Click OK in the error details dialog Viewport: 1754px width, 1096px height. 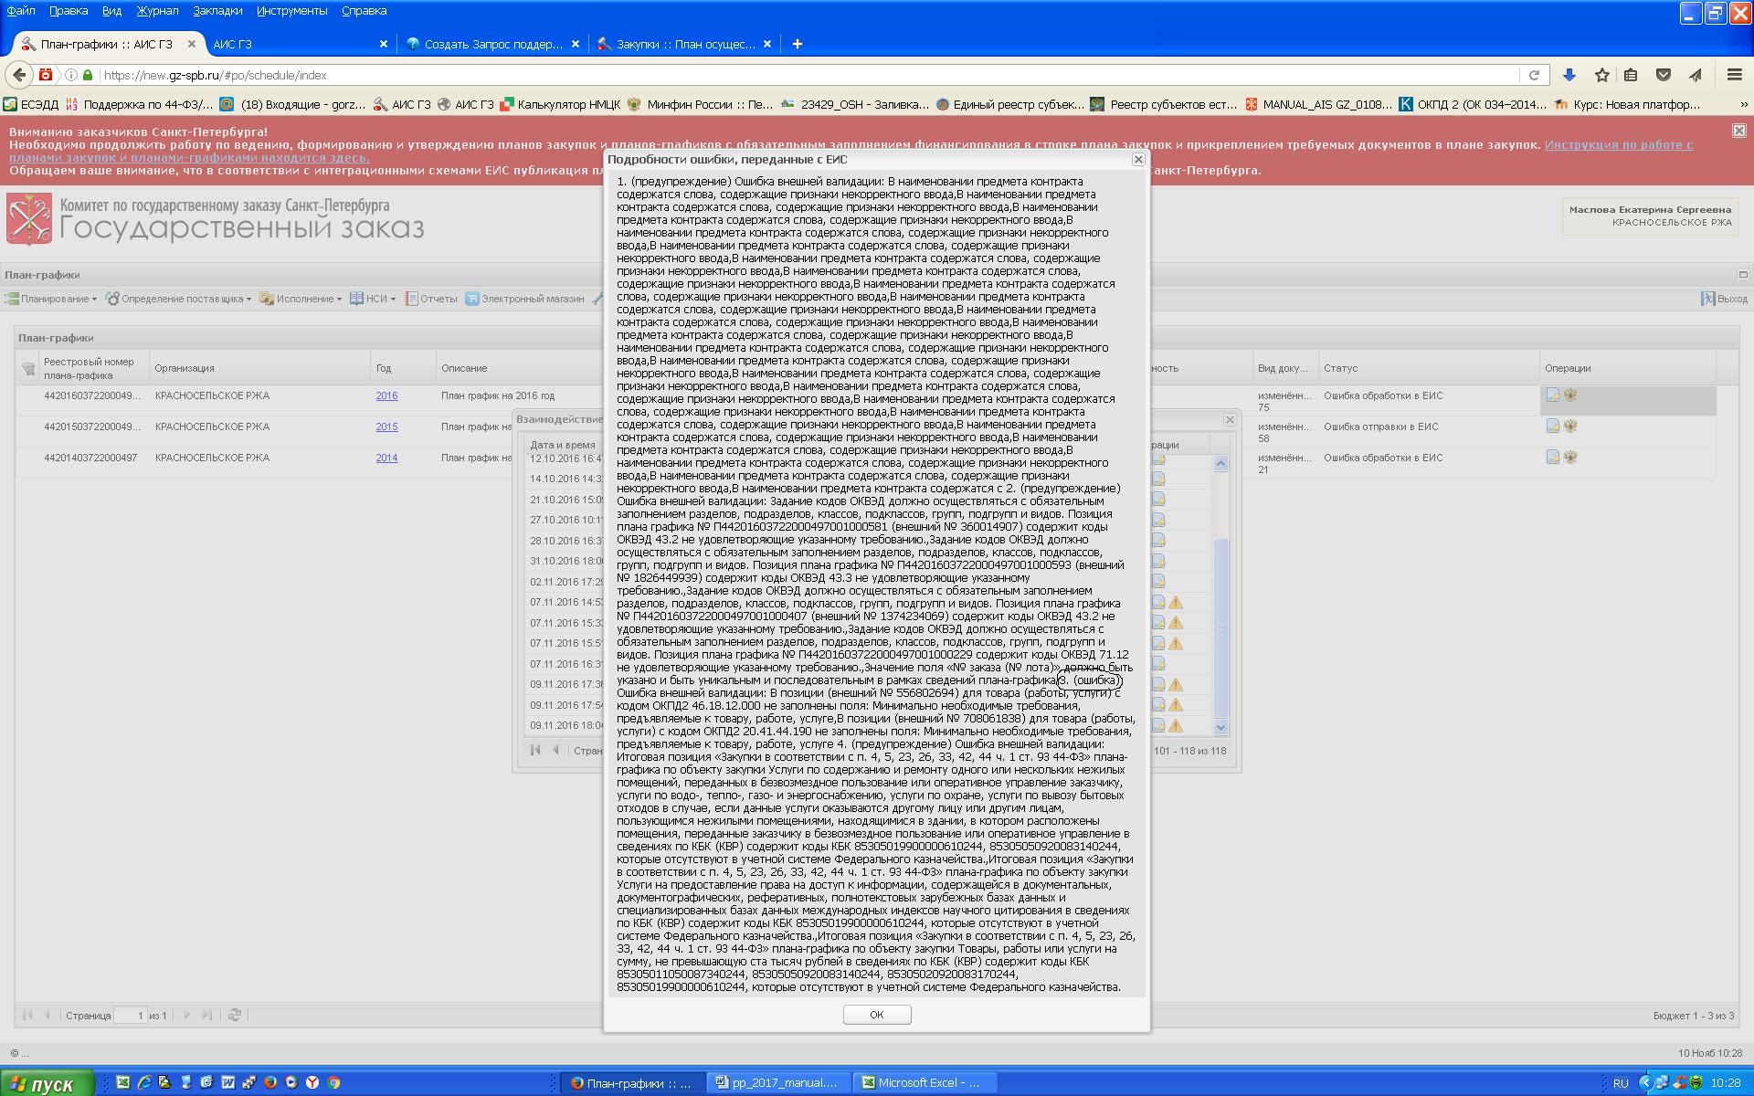[876, 1015]
